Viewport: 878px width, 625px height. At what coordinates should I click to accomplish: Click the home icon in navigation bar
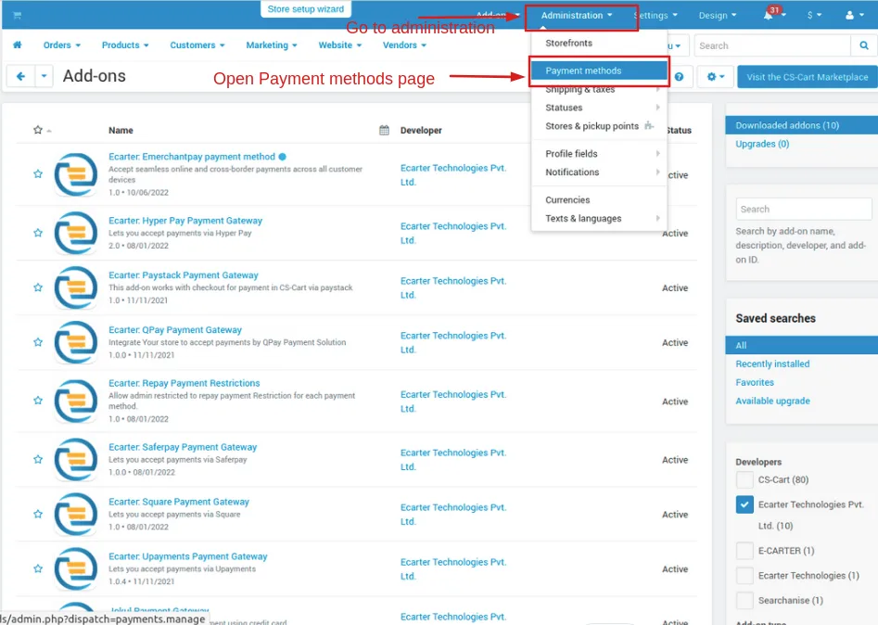click(18, 45)
